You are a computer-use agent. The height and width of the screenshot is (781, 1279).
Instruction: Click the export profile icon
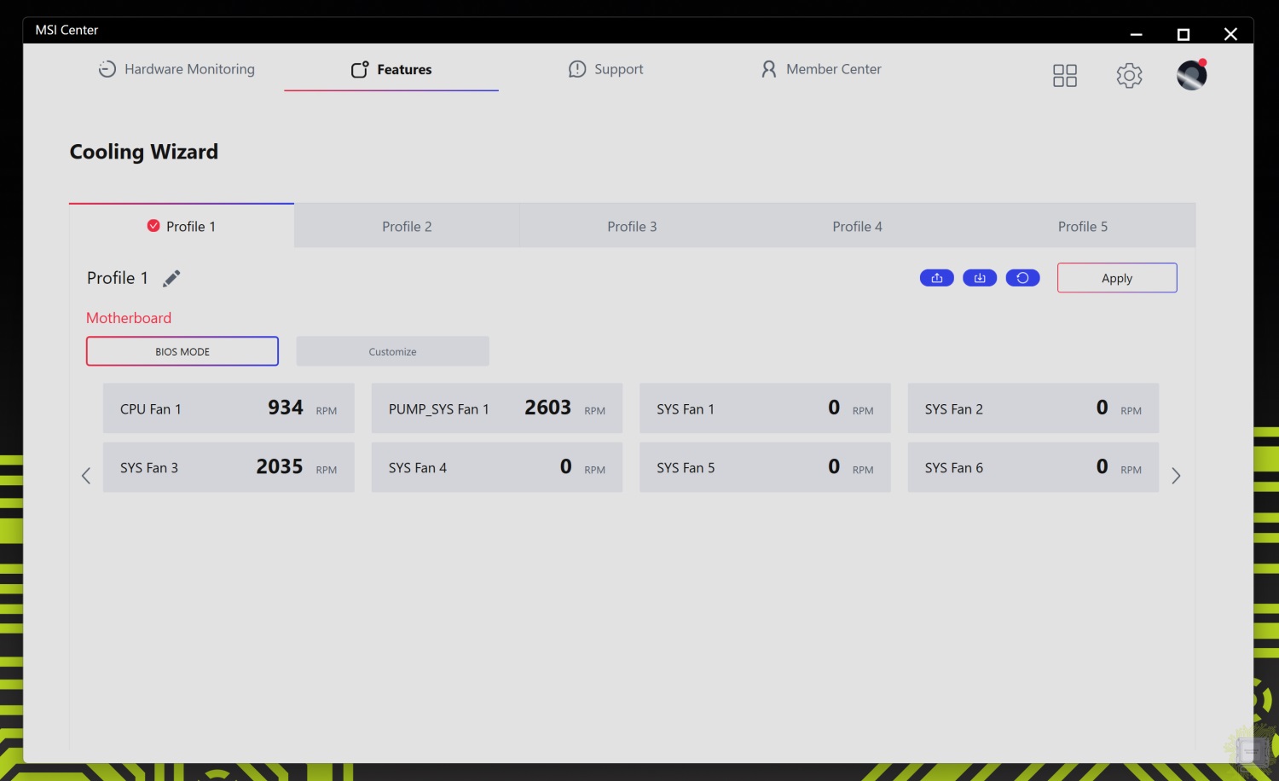[936, 278]
